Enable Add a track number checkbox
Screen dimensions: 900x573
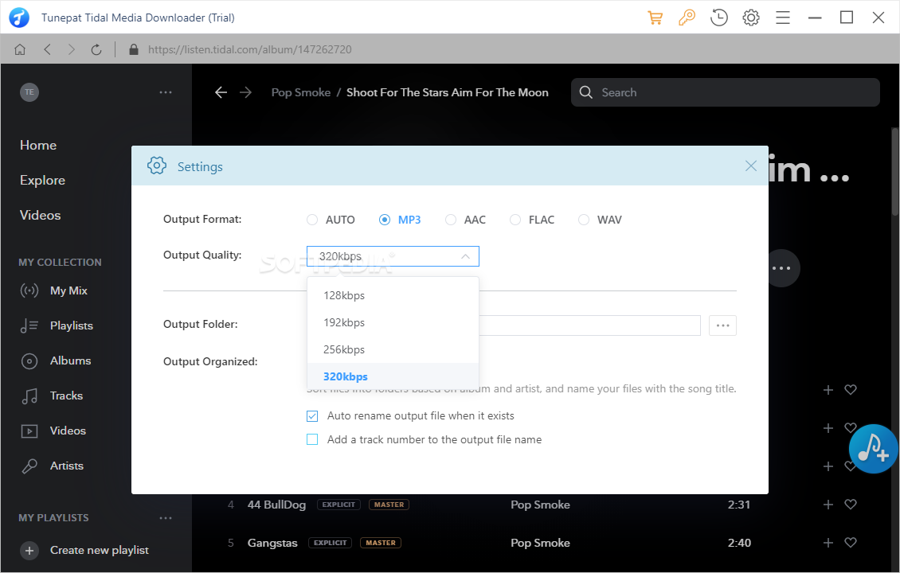point(312,439)
